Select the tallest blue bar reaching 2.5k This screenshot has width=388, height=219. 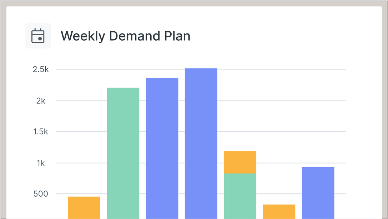coord(201,143)
